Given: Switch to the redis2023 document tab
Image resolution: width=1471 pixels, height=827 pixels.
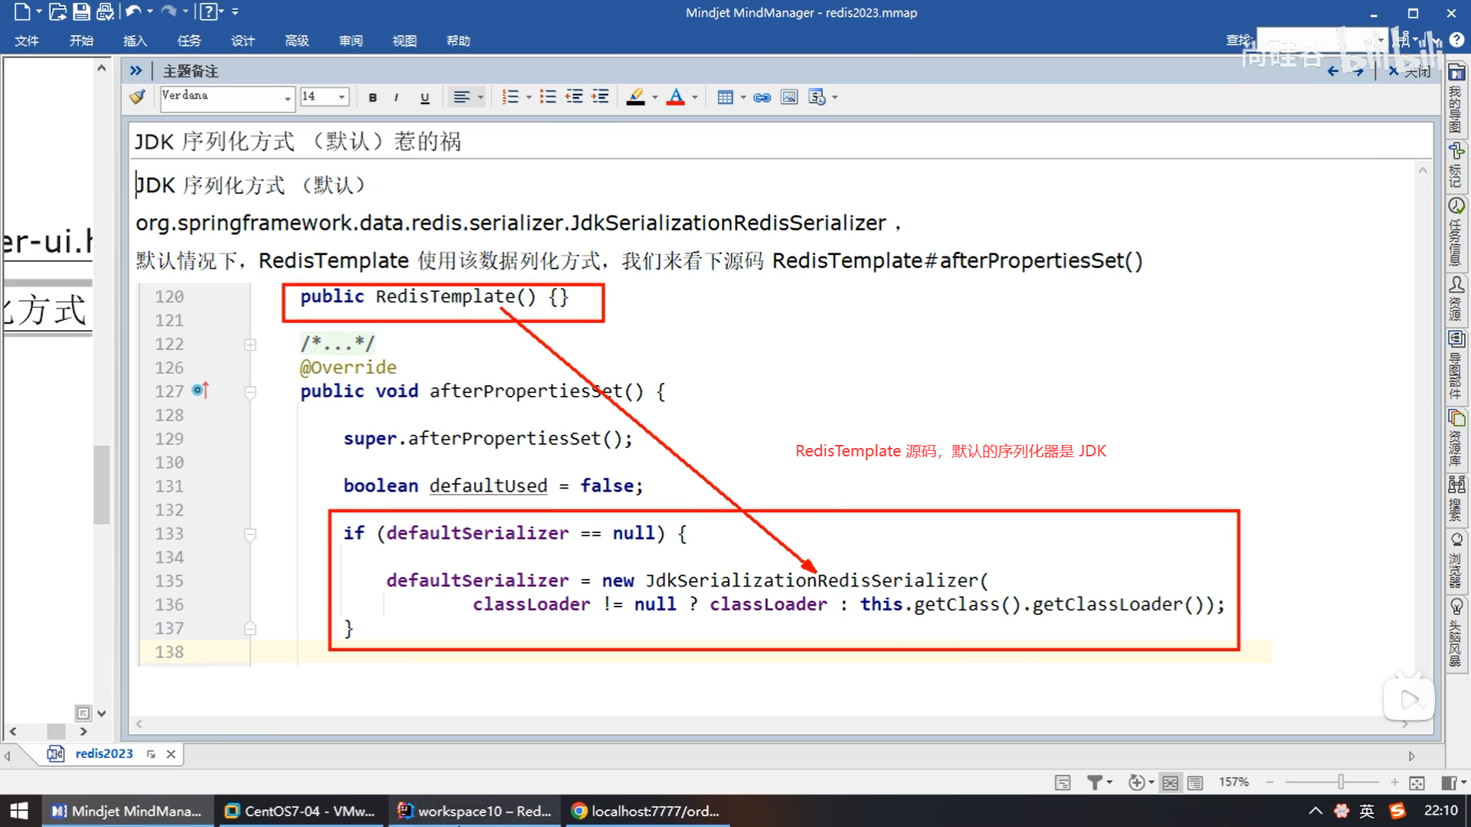Looking at the screenshot, I should tap(103, 753).
